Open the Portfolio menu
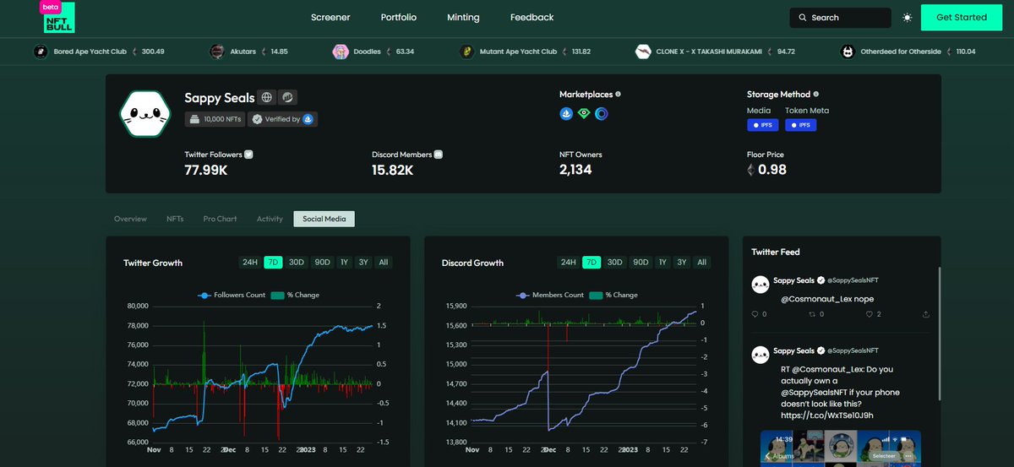The width and height of the screenshot is (1014, 467). 399,17
